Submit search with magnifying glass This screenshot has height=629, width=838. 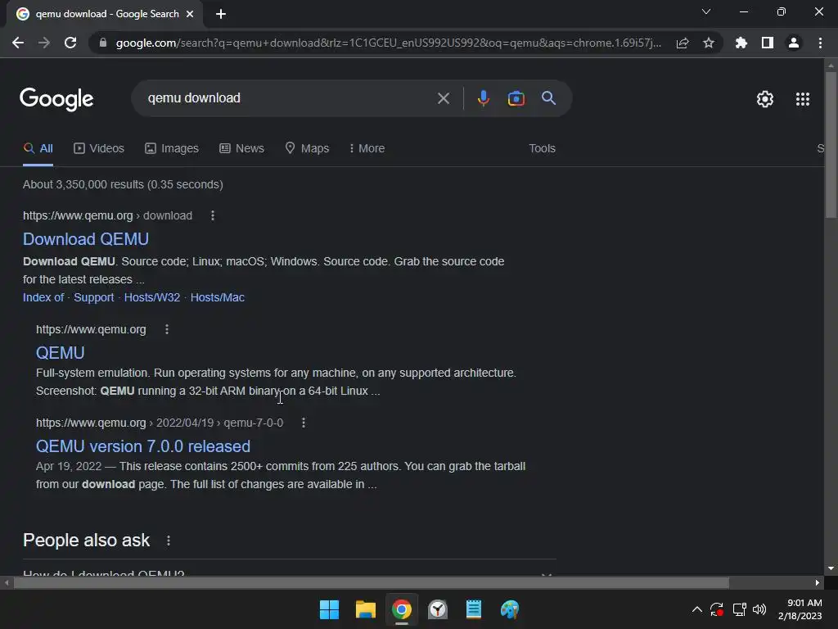[x=549, y=98]
